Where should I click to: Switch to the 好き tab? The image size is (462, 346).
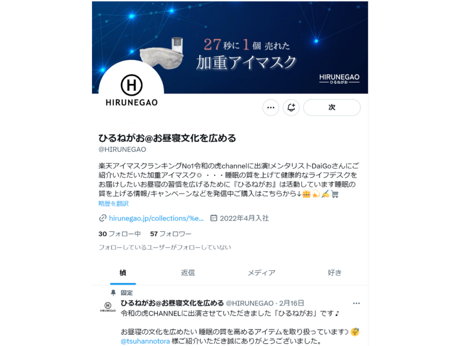335,273
